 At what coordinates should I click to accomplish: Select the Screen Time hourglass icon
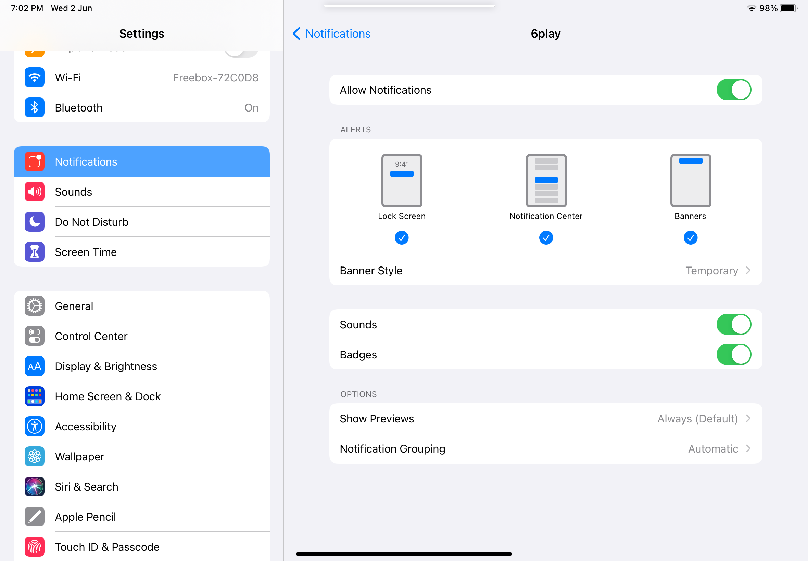point(34,252)
